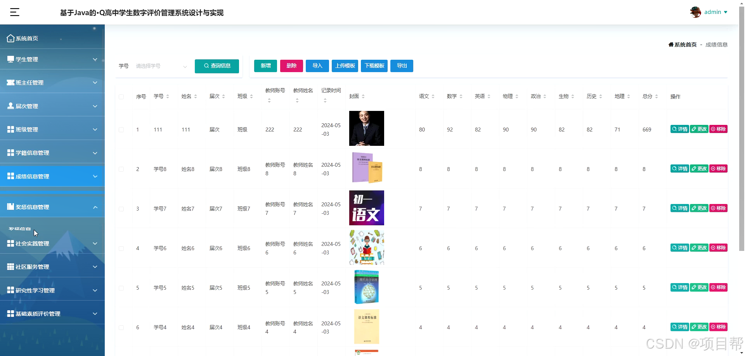Click the 导出 button
The width and height of the screenshot is (745, 356).
(x=402, y=66)
